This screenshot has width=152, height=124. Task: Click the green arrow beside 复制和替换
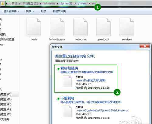[58, 69]
